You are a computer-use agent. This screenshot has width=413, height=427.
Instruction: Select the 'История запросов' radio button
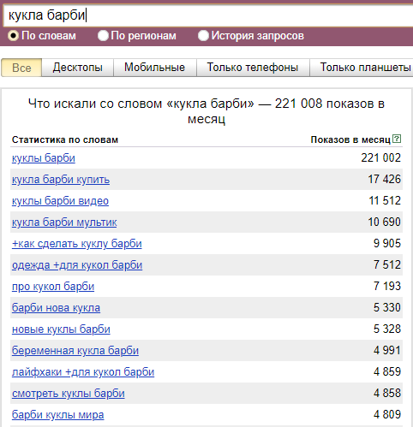tap(203, 36)
